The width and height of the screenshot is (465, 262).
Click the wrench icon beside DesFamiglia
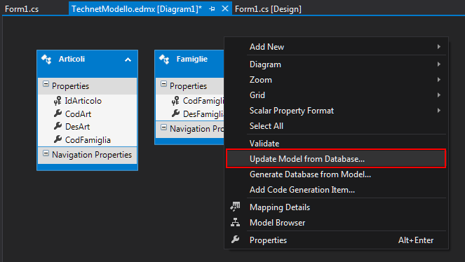pyautogui.click(x=175, y=113)
